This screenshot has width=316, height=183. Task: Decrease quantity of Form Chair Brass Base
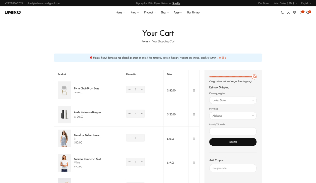click(130, 89)
